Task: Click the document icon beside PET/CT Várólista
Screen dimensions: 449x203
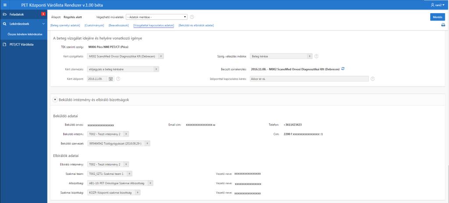Action: pos(4,44)
